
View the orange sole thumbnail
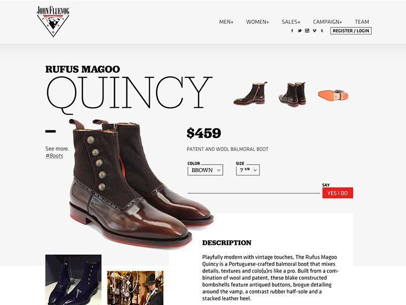pos(333,95)
